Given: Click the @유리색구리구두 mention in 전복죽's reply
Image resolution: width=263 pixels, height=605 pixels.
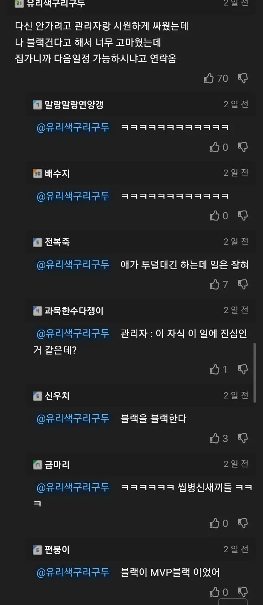Looking at the screenshot, I should click(73, 264).
